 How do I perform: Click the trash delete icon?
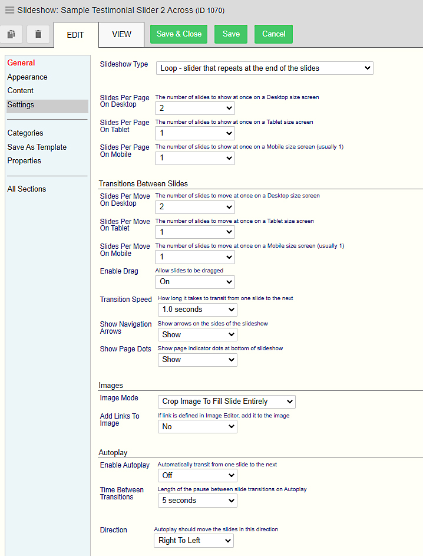point(38,34)
